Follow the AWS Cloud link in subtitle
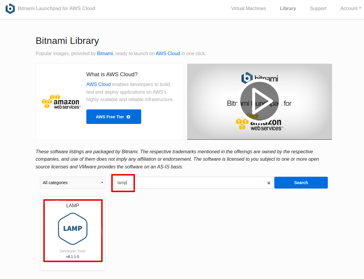Image resolution: width=364 pixels, height=279 pixels. (168, 54)
